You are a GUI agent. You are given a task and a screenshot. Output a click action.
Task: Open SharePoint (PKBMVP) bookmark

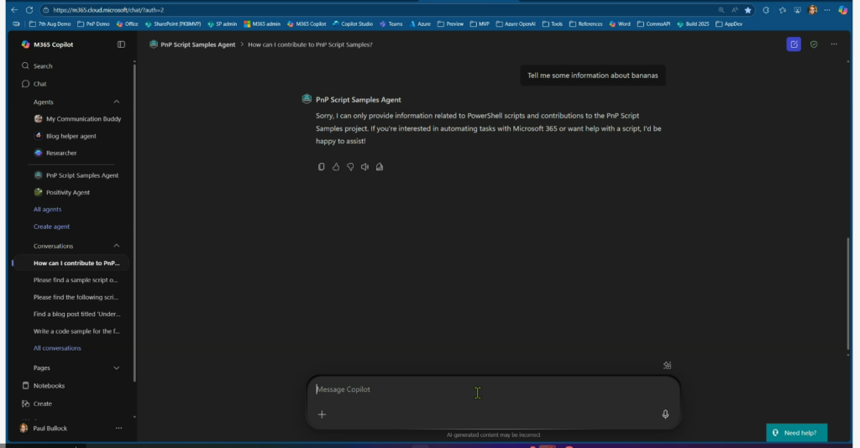click(173, 24)
